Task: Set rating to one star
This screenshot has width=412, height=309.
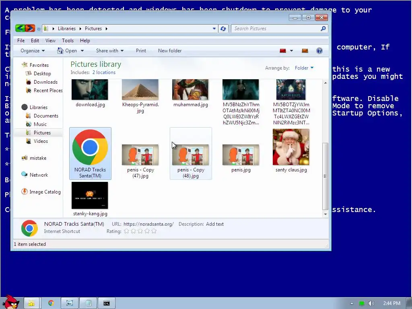Action: (127, 231)
